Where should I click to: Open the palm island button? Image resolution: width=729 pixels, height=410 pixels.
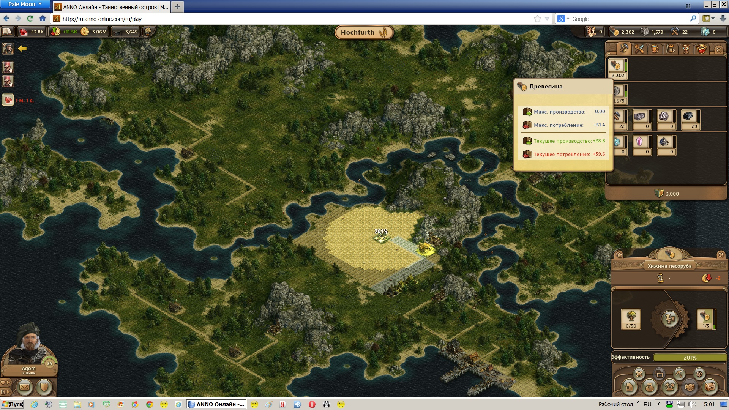(669, 387)
